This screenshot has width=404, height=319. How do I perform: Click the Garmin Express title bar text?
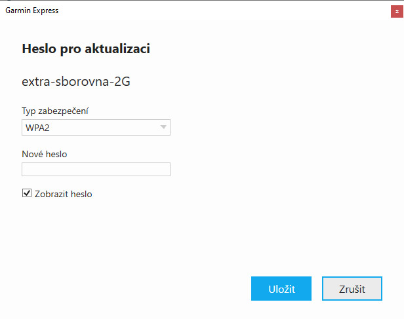coord(32,10)
